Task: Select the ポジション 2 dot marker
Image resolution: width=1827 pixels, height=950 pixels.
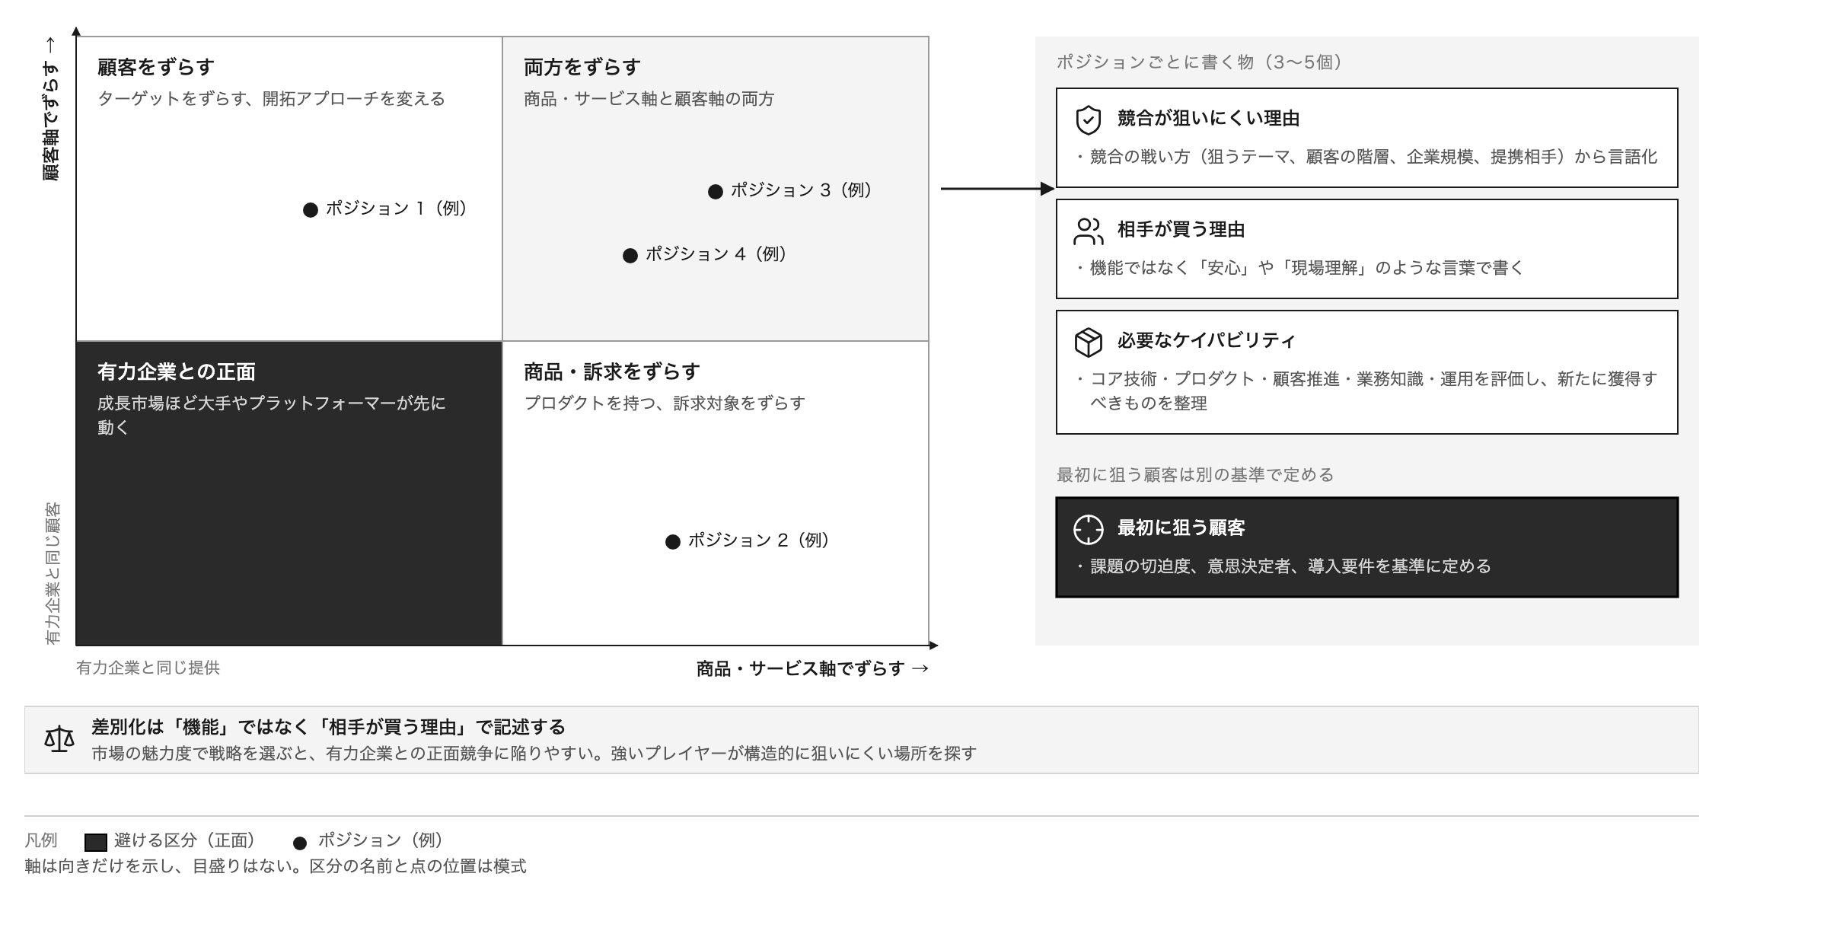Action: click(x=672, y=542)
